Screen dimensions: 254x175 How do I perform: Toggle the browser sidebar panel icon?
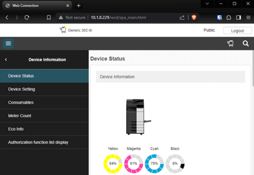[x=238, y=18]
